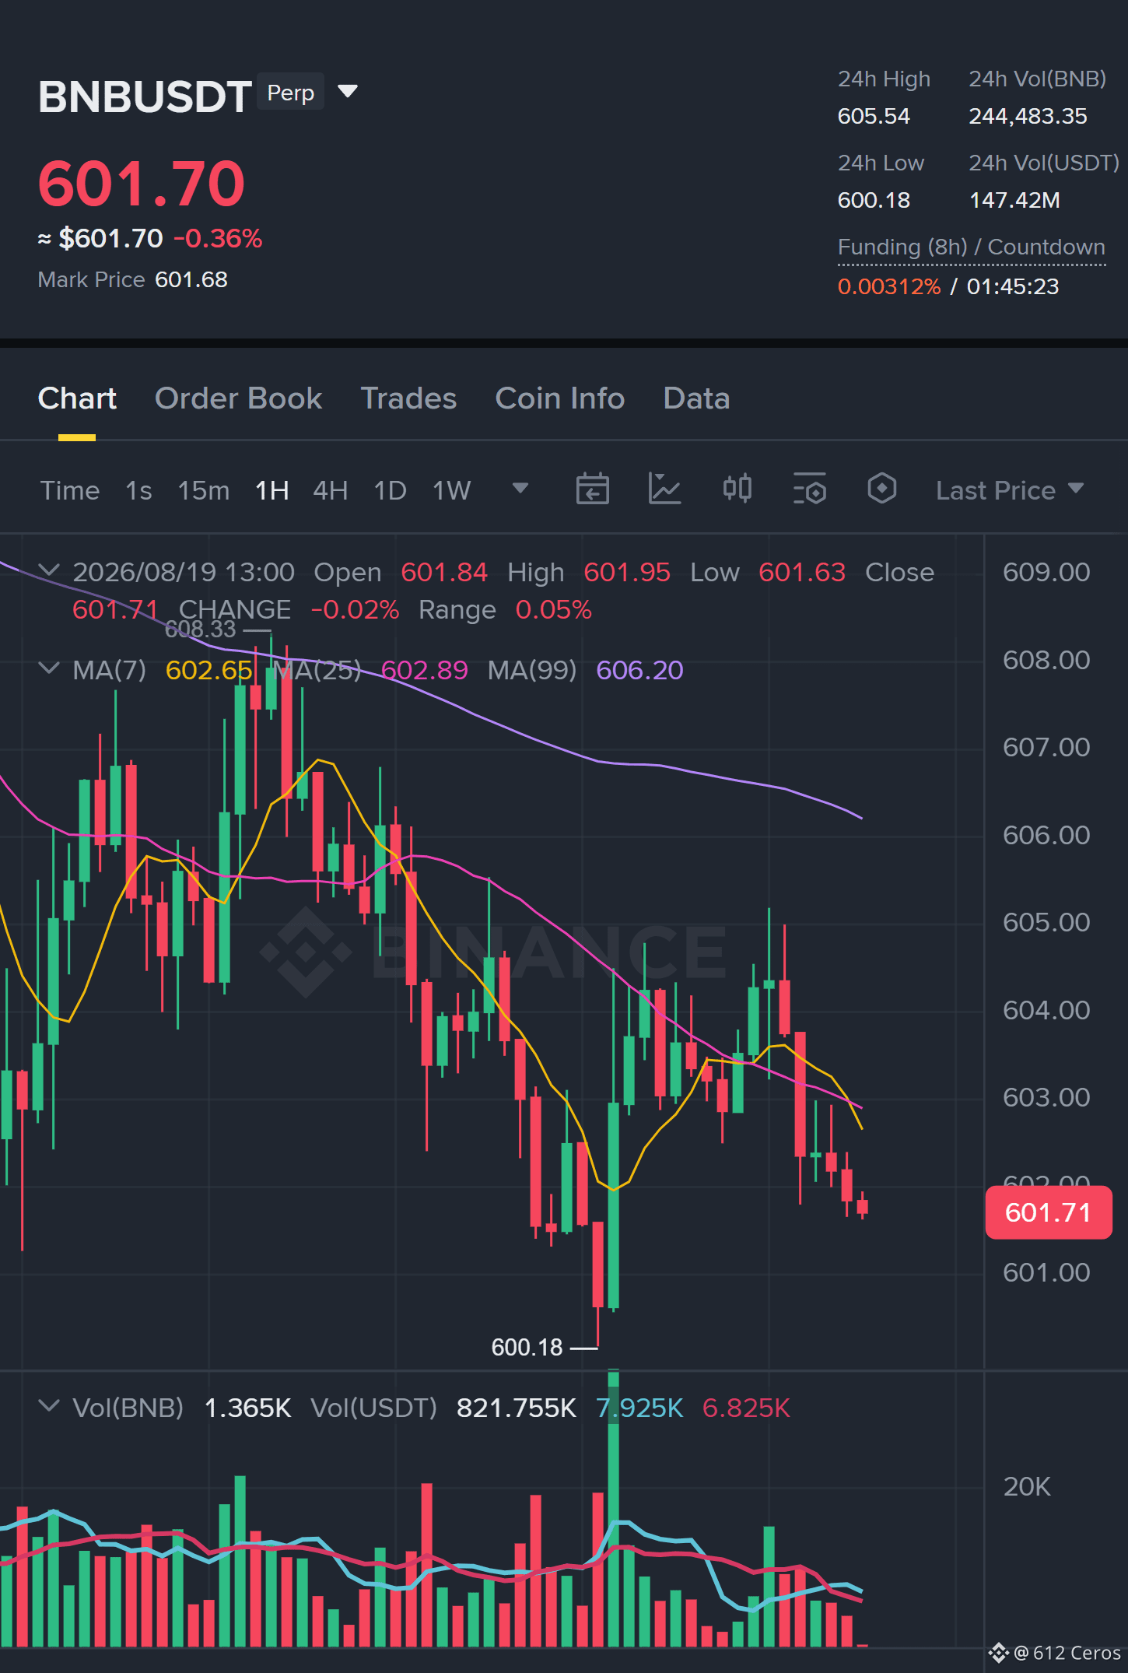
Task: Click the 6.825K volume MA value
Action: click(x=746, y=1408)
